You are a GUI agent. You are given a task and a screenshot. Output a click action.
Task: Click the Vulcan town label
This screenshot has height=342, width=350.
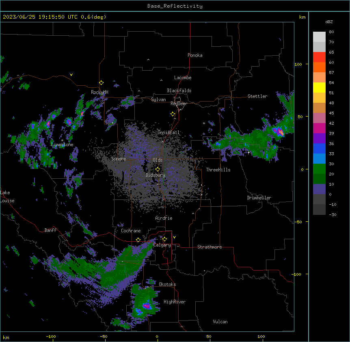(x=220, y=322)
